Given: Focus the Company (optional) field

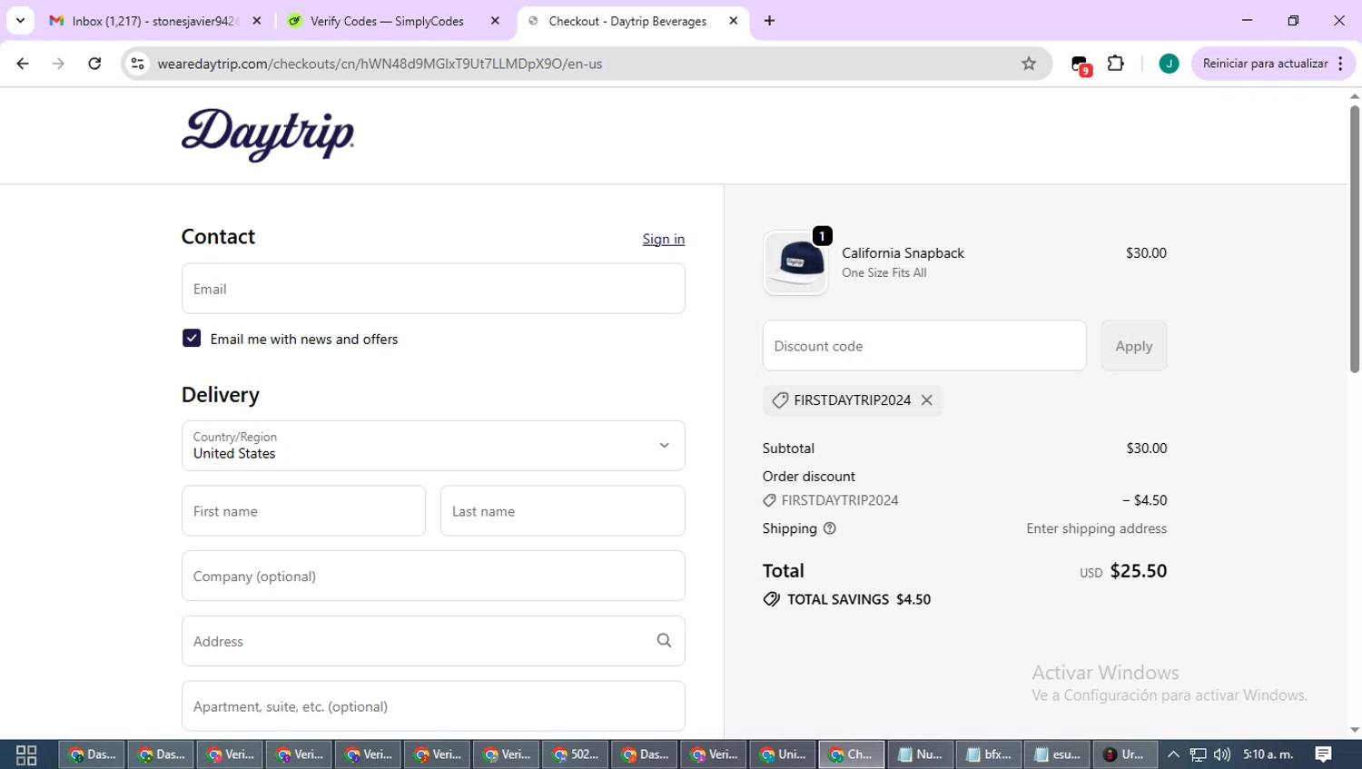Looking at the screenshot, I should pyautogui.click(x=433, y=576).
